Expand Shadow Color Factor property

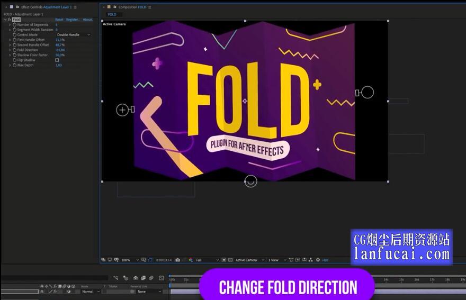(10, 55)
